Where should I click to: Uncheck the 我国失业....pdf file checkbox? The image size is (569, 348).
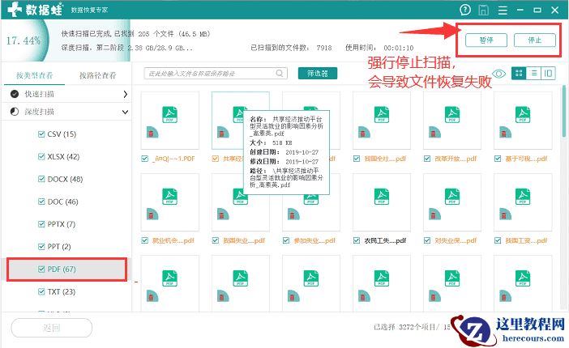click(216, 240)
